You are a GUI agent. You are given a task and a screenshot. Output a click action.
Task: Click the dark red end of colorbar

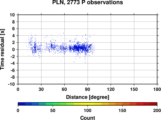tap(154, 104)
